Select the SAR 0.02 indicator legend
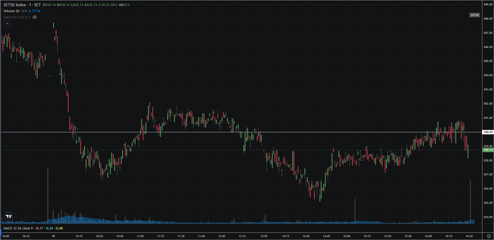The width and height of the screenshot is (494, 240). click(x=17, y=17)
